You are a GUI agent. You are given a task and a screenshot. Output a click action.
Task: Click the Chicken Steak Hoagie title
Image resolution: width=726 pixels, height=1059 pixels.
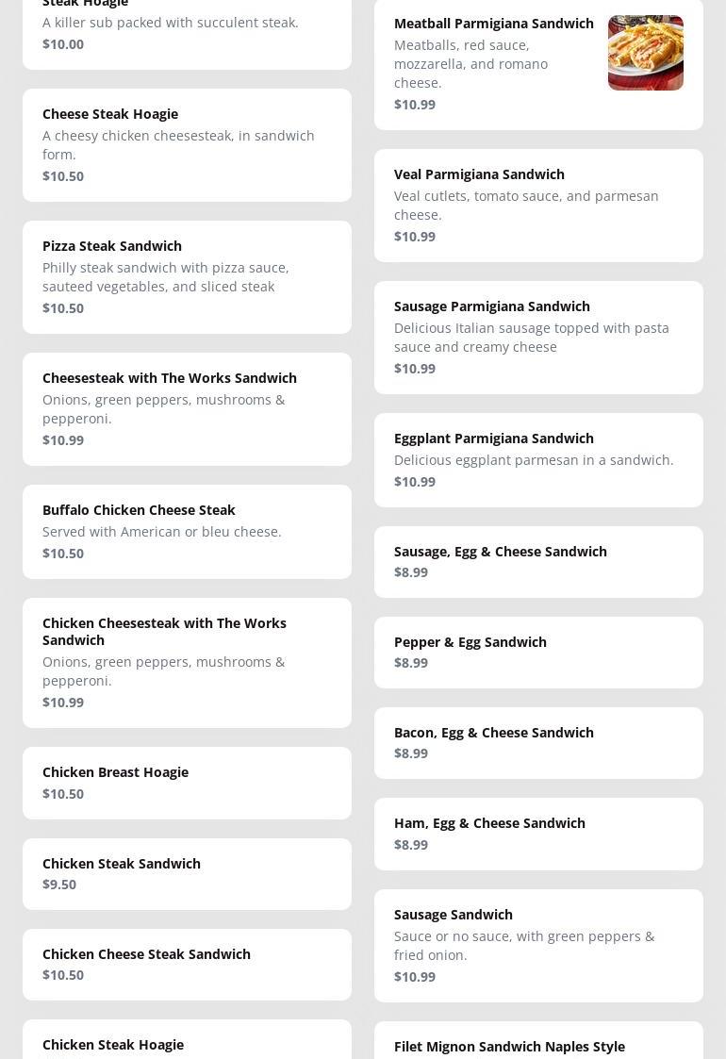113,1044
